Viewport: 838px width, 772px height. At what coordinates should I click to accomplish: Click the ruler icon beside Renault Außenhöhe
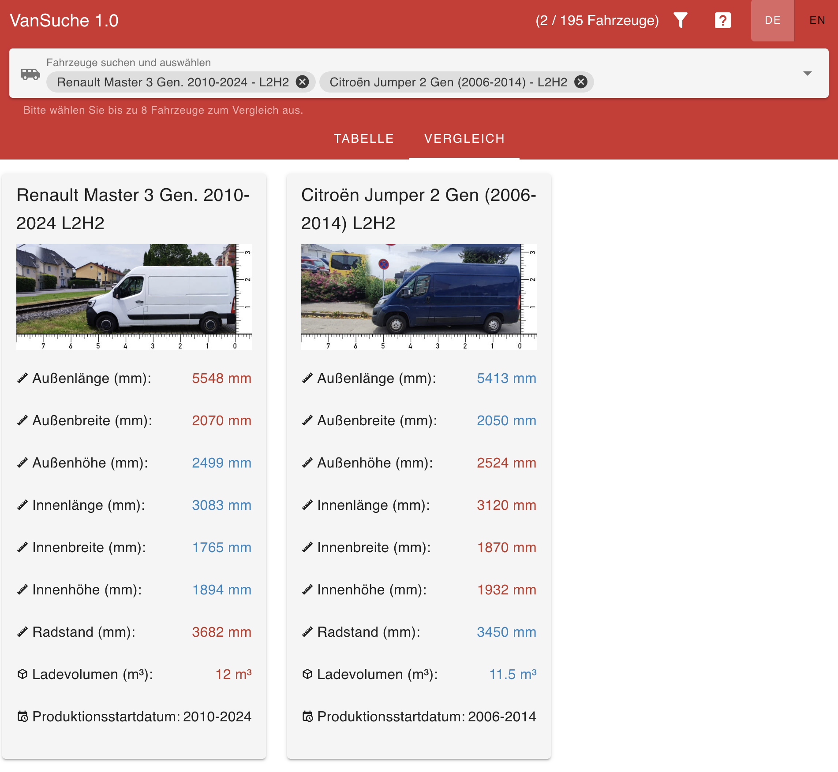[x=22, y=463]
